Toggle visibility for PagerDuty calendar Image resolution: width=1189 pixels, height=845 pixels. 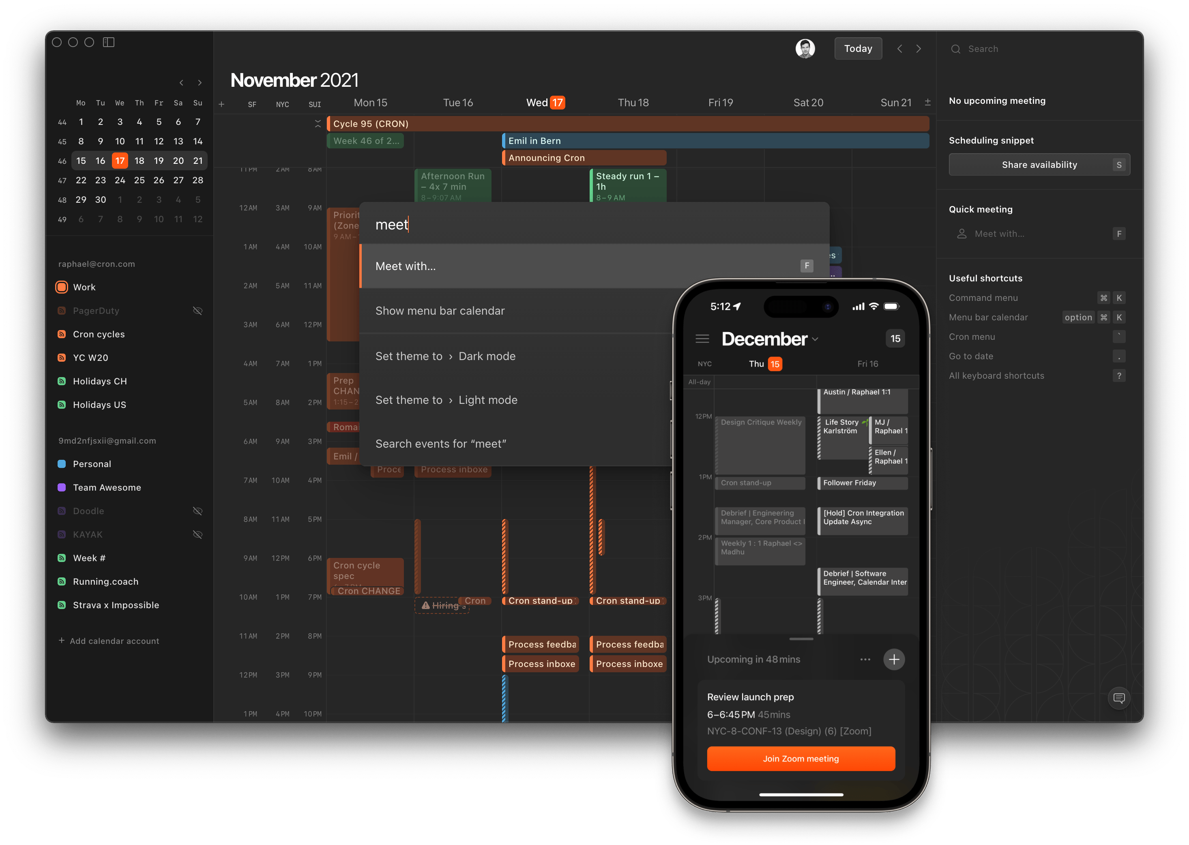point(200,310)
